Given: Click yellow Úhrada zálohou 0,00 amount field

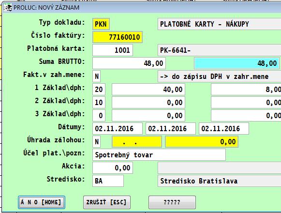Looking at the screenshot, I should (202, 141).
